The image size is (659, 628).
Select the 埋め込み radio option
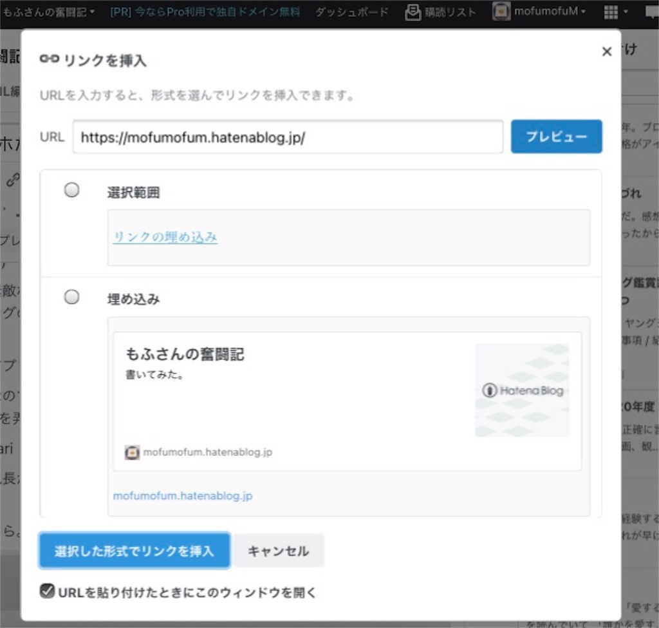(x=72, y=297)
